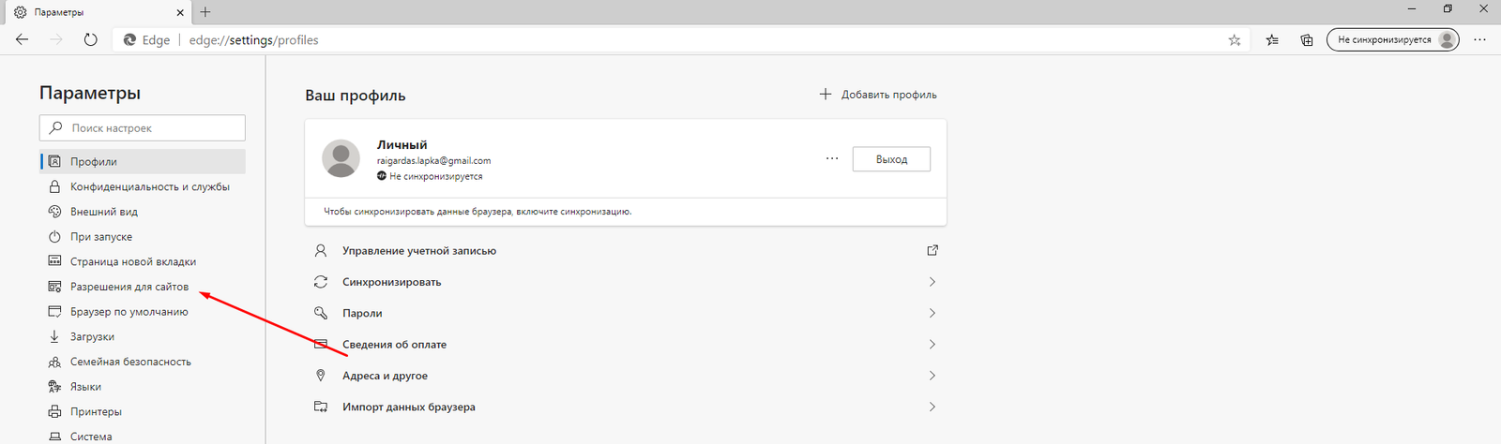This screenshot has width=1501, height=444.
Task: Go to Внешний вид settings
Action: (103, 212)
